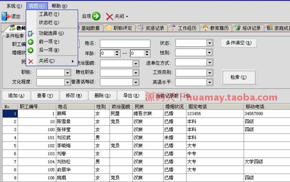Viewport: 290px width, 182px height.
Task: Click green previous arrow icon in View menu
Action: click(31, 42)
